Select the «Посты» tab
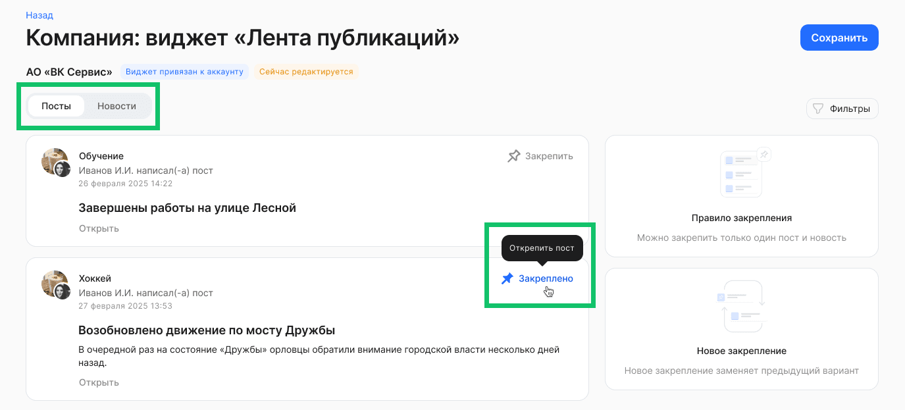Screen dimensions: 905x410 [x=55, y=105]
